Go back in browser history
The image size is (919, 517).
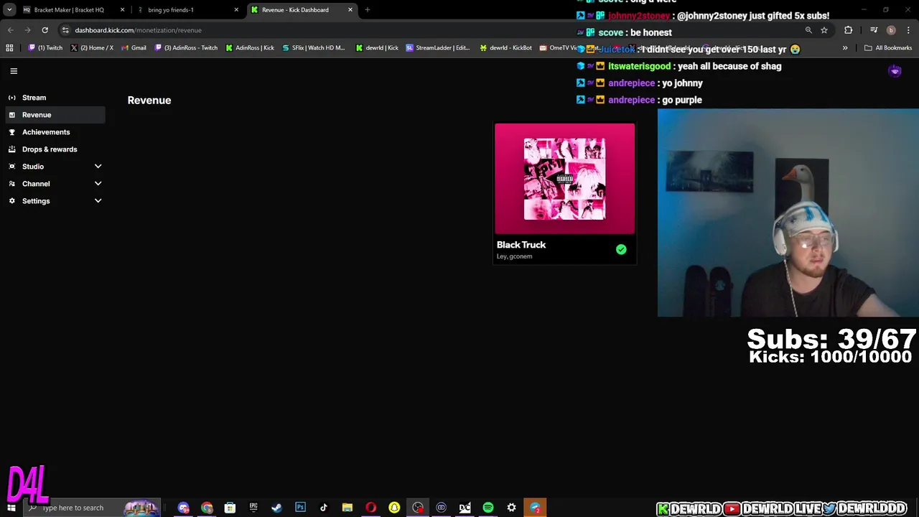tap(10, 30)
